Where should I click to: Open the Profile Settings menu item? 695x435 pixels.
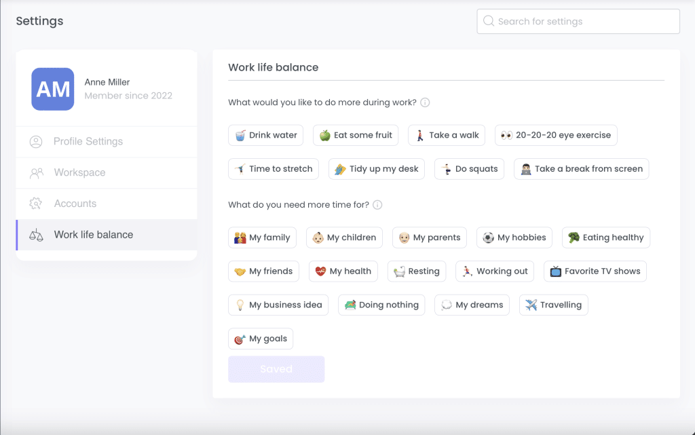[x=88, y=142]
